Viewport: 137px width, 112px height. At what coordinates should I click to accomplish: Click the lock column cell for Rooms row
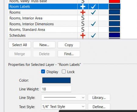pos(104,12)
